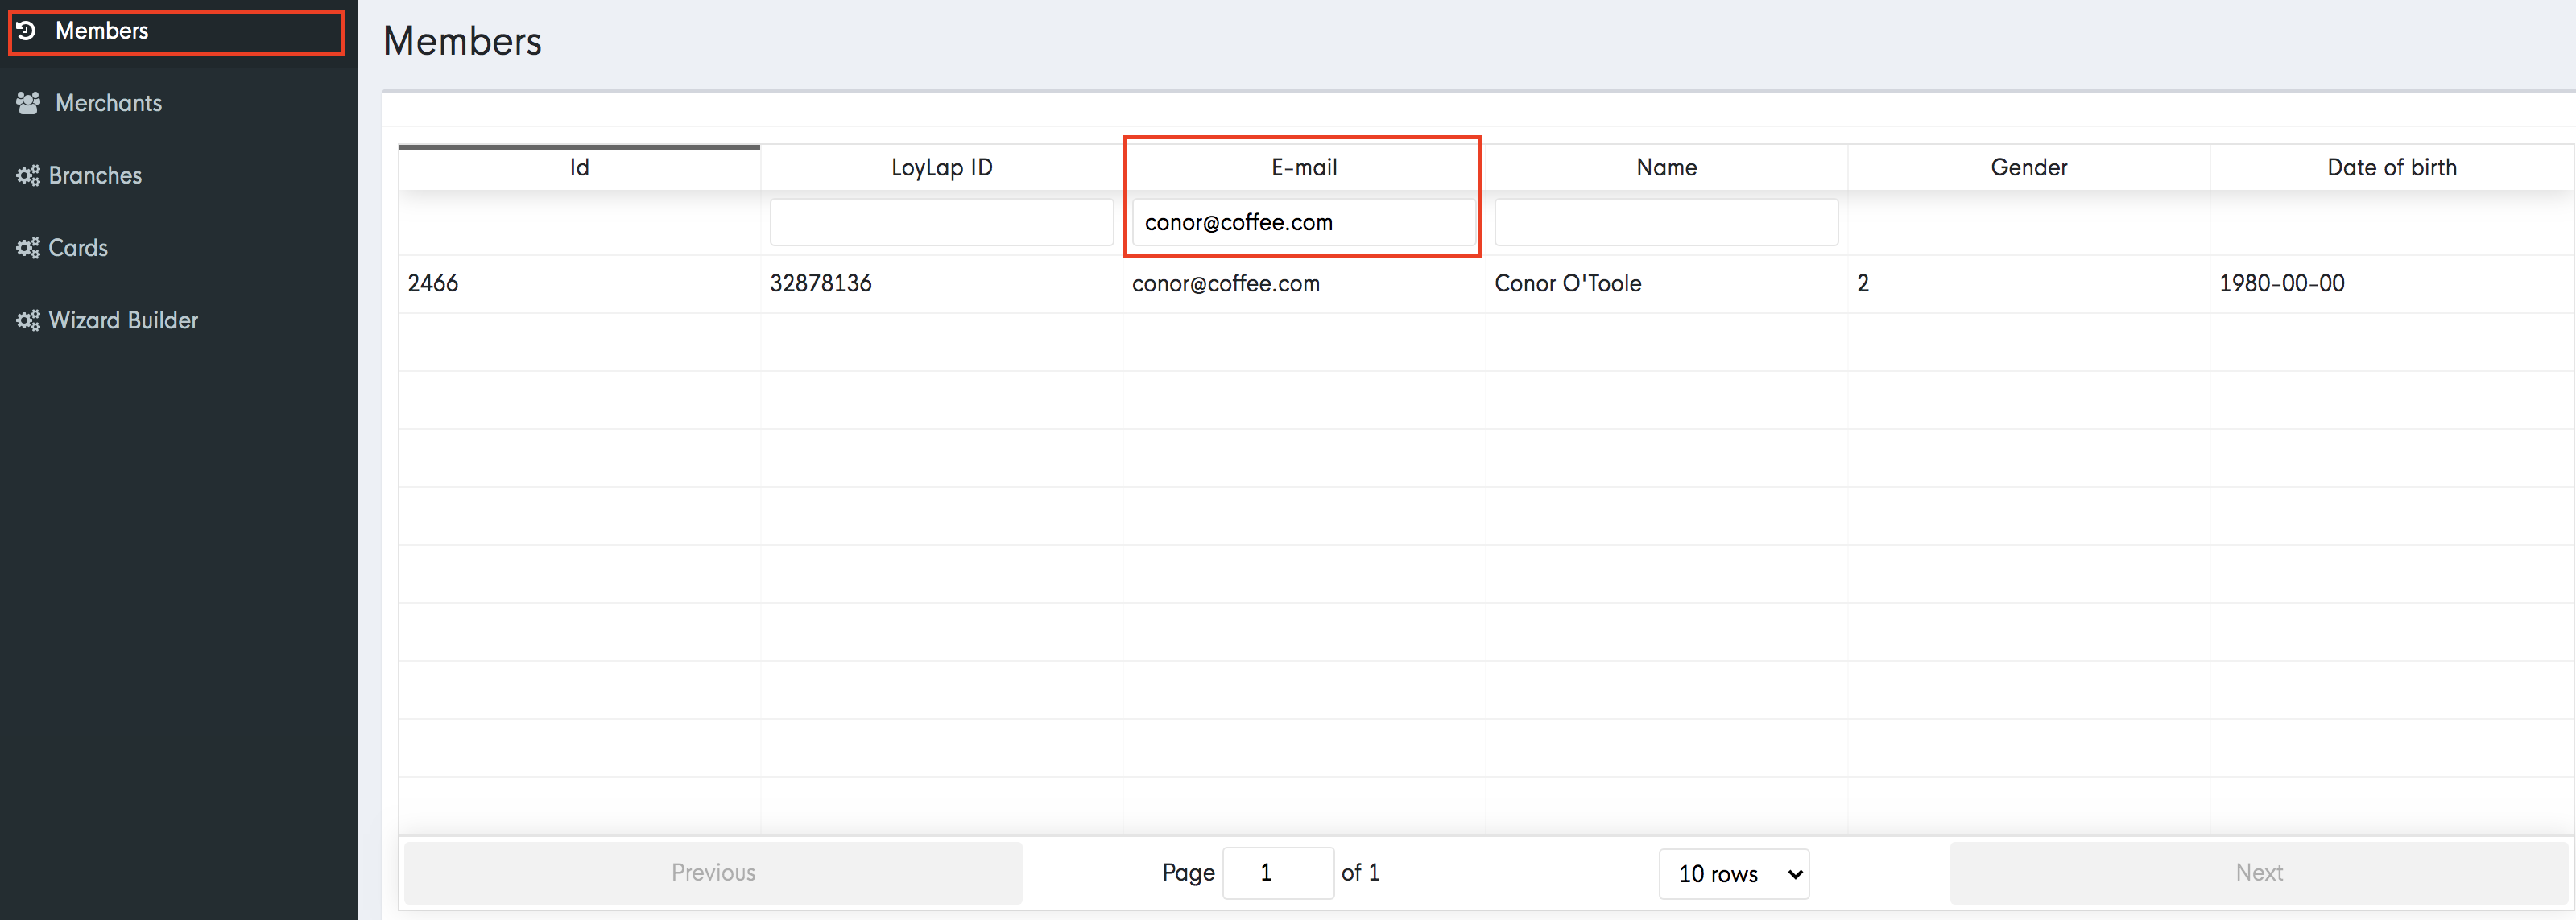The height and width of the screenshot is (920, 2576).
Task: Click the Cards gears icon
Action: 28,248
